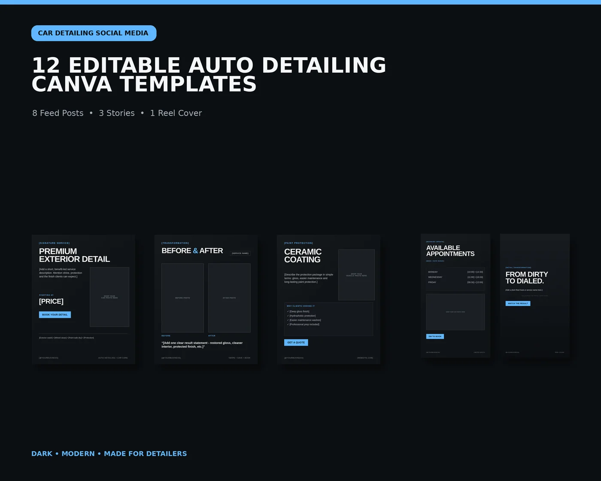601x481 pixels.
Task: Click the '[SIGNATURE SERVICE]' label
Action: [x=54, y=243]
